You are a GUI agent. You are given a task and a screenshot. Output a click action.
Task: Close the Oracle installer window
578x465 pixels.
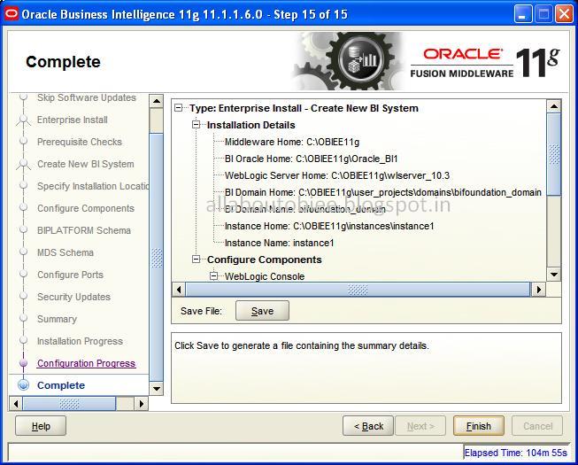tap(564, 14)
